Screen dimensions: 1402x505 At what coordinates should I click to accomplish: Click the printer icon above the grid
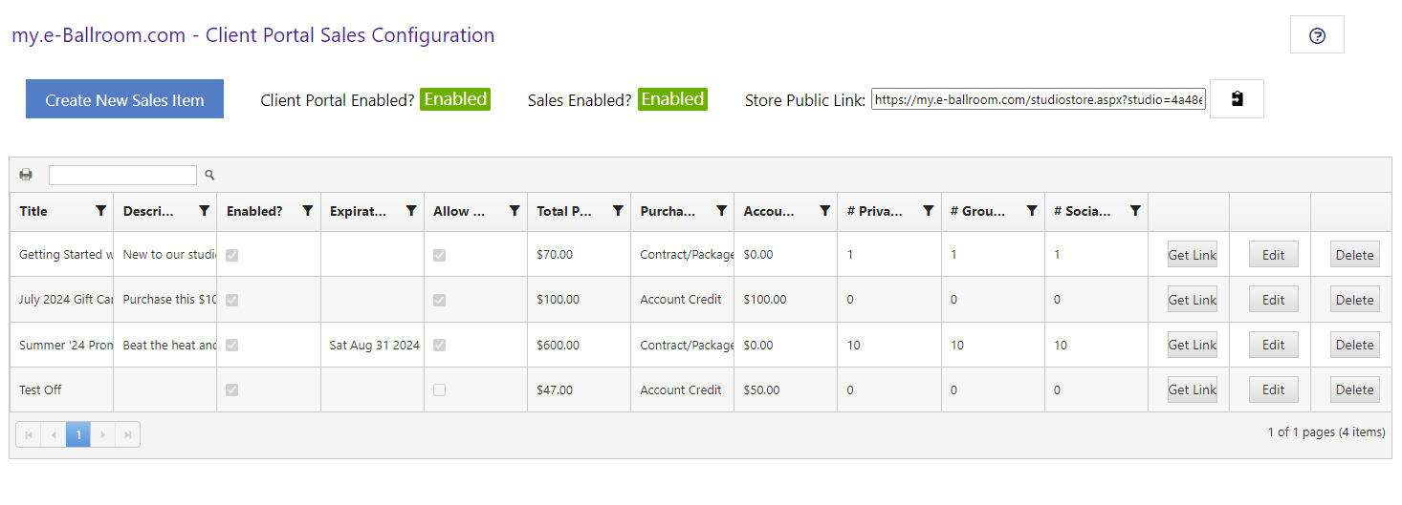point(26,175)
